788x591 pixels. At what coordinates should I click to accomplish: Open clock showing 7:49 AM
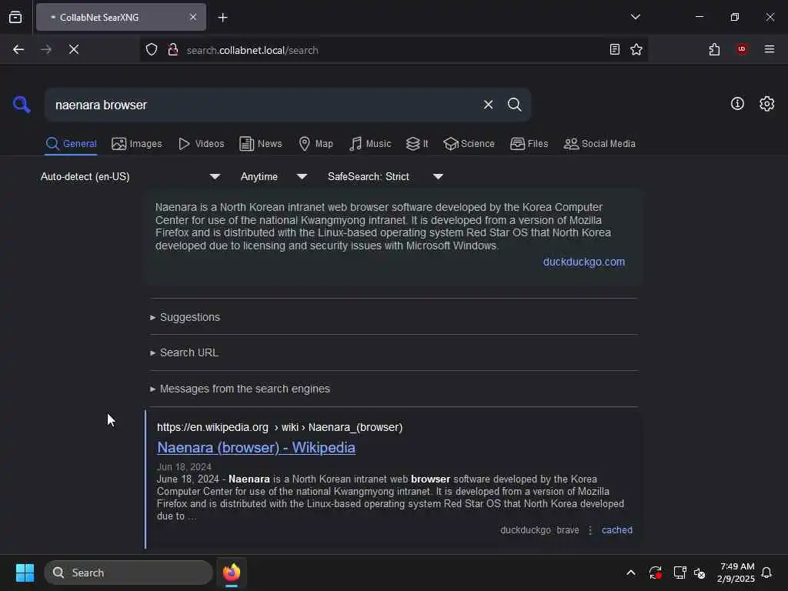tap(736, 573)
